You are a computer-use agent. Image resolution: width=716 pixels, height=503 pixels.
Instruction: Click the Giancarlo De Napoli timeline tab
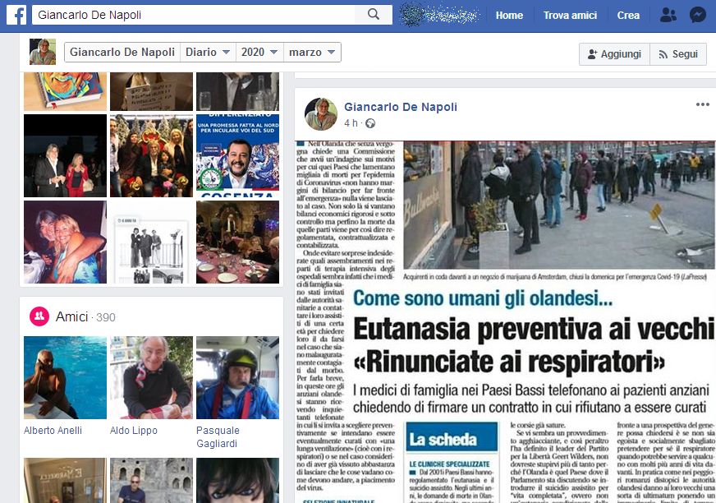click(x=122, y=52)
